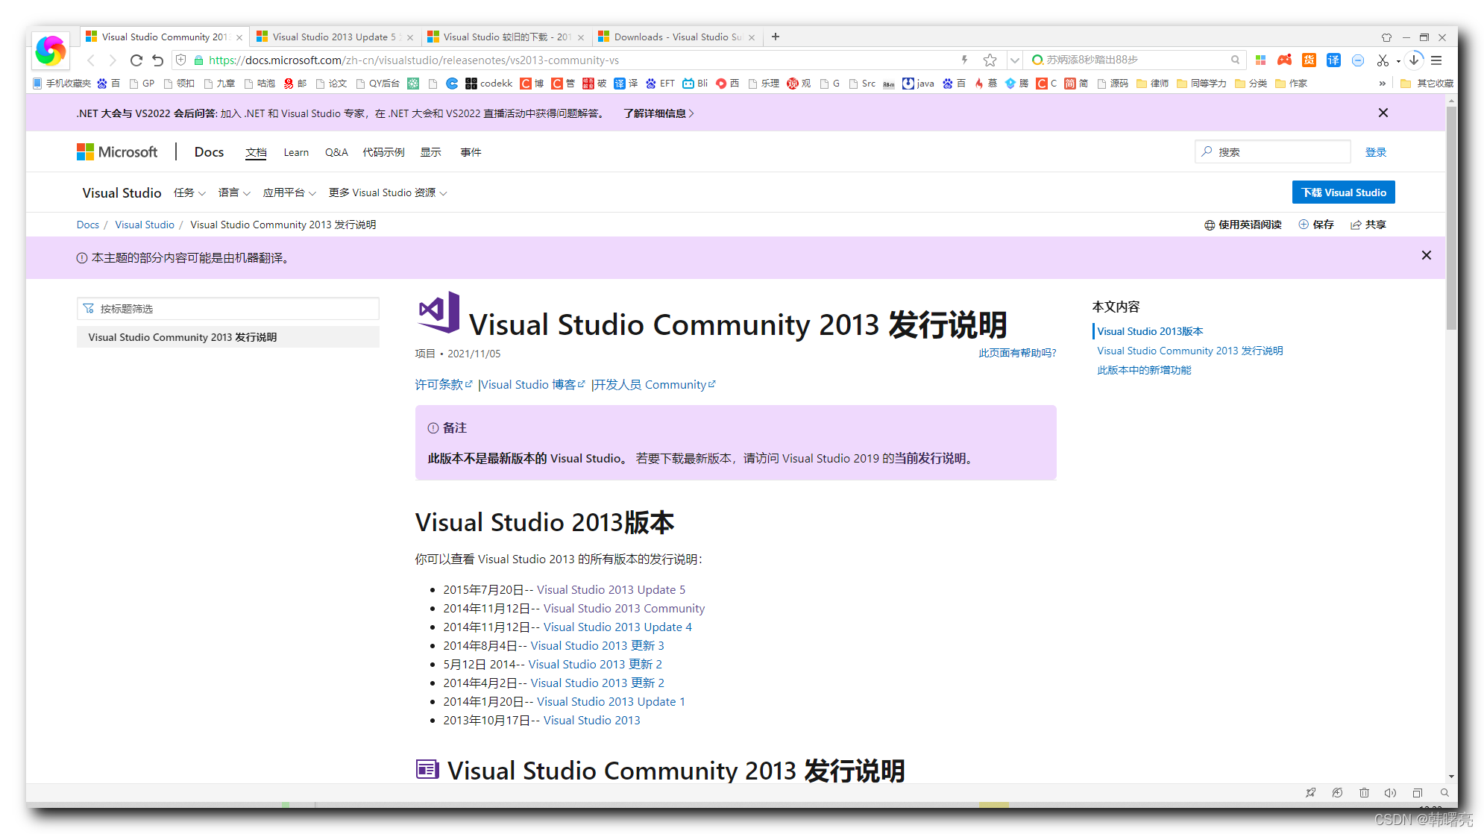The height and width of the screenshot is (834, 1484).
Task: Click the 按标题筛选 filter input field
Action: click(228, 309)
